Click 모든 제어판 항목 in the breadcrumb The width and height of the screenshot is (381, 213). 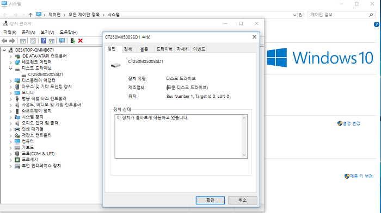(x=84, y=15)
